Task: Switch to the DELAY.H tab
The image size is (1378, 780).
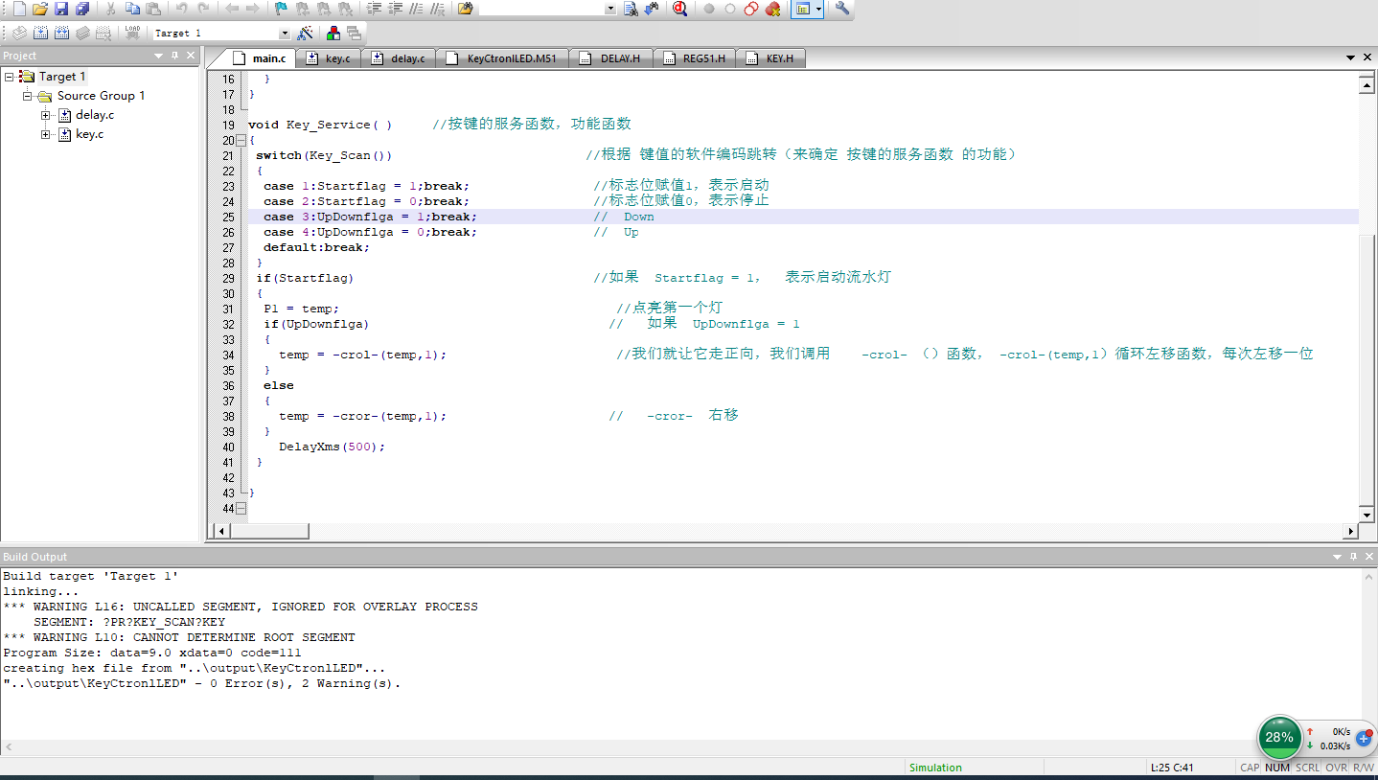Action: click(611, 58)
